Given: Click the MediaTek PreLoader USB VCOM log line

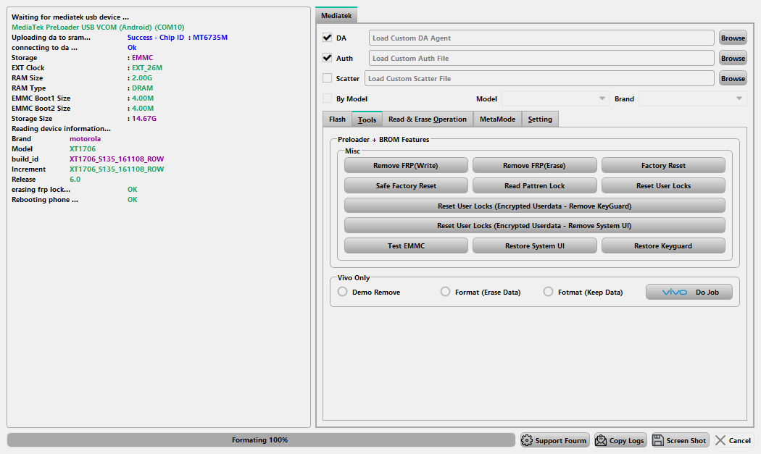Looking at the screenshot, I should coord(98,28).
